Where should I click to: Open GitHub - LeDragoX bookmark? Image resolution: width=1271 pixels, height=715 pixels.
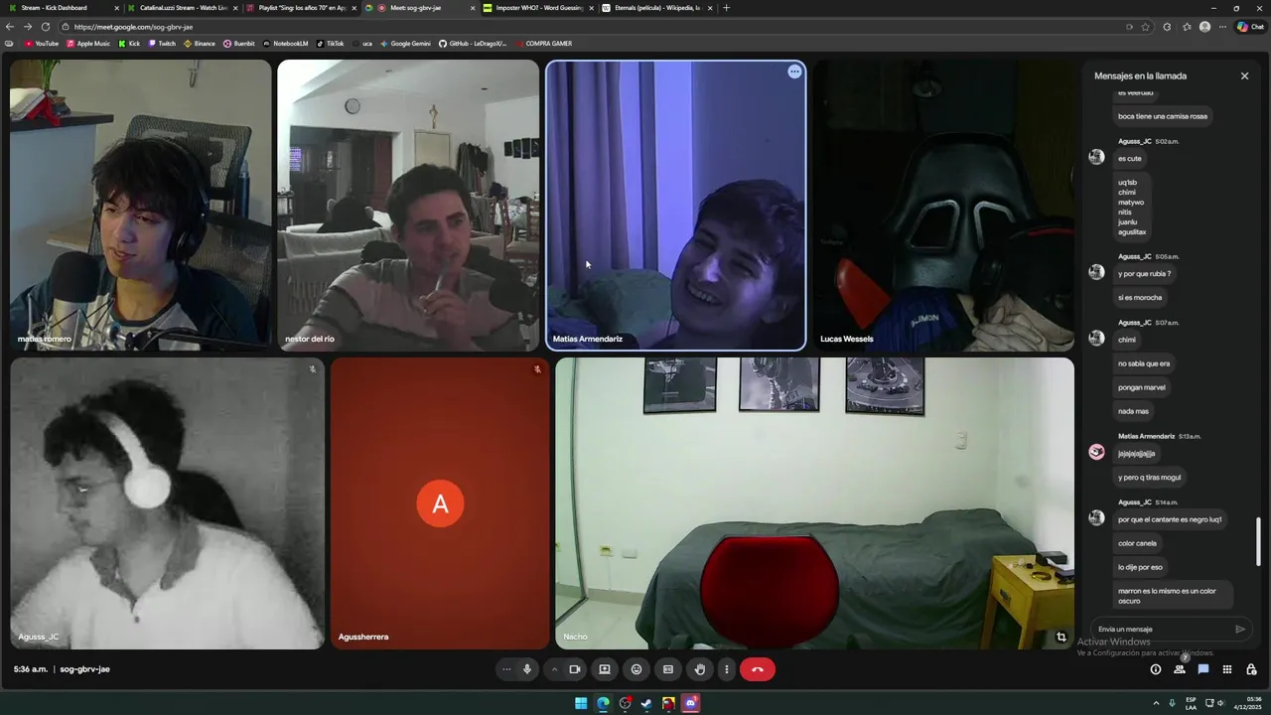coord(473,44)
